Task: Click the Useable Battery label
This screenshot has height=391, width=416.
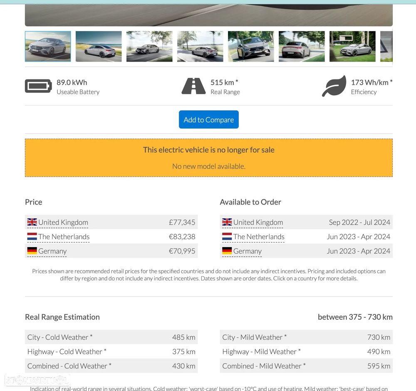Action: [78, 92]
